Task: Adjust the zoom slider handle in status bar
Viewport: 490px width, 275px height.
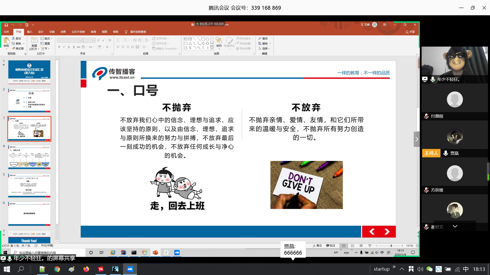Action: click(391, 246)
